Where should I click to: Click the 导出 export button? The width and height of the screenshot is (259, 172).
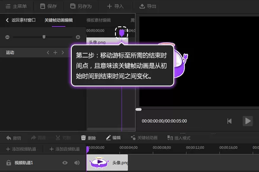click(148, 6)
